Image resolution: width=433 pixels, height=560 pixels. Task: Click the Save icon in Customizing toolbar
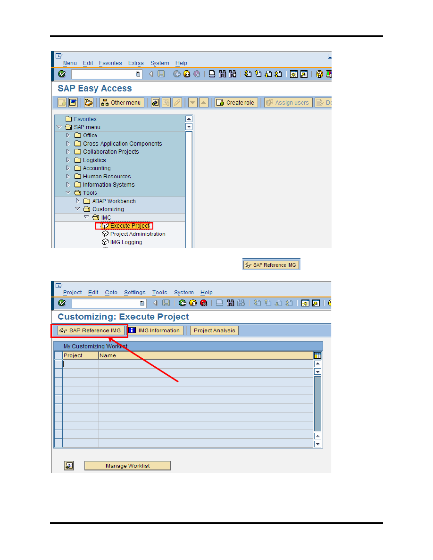(x=166, y=303)
